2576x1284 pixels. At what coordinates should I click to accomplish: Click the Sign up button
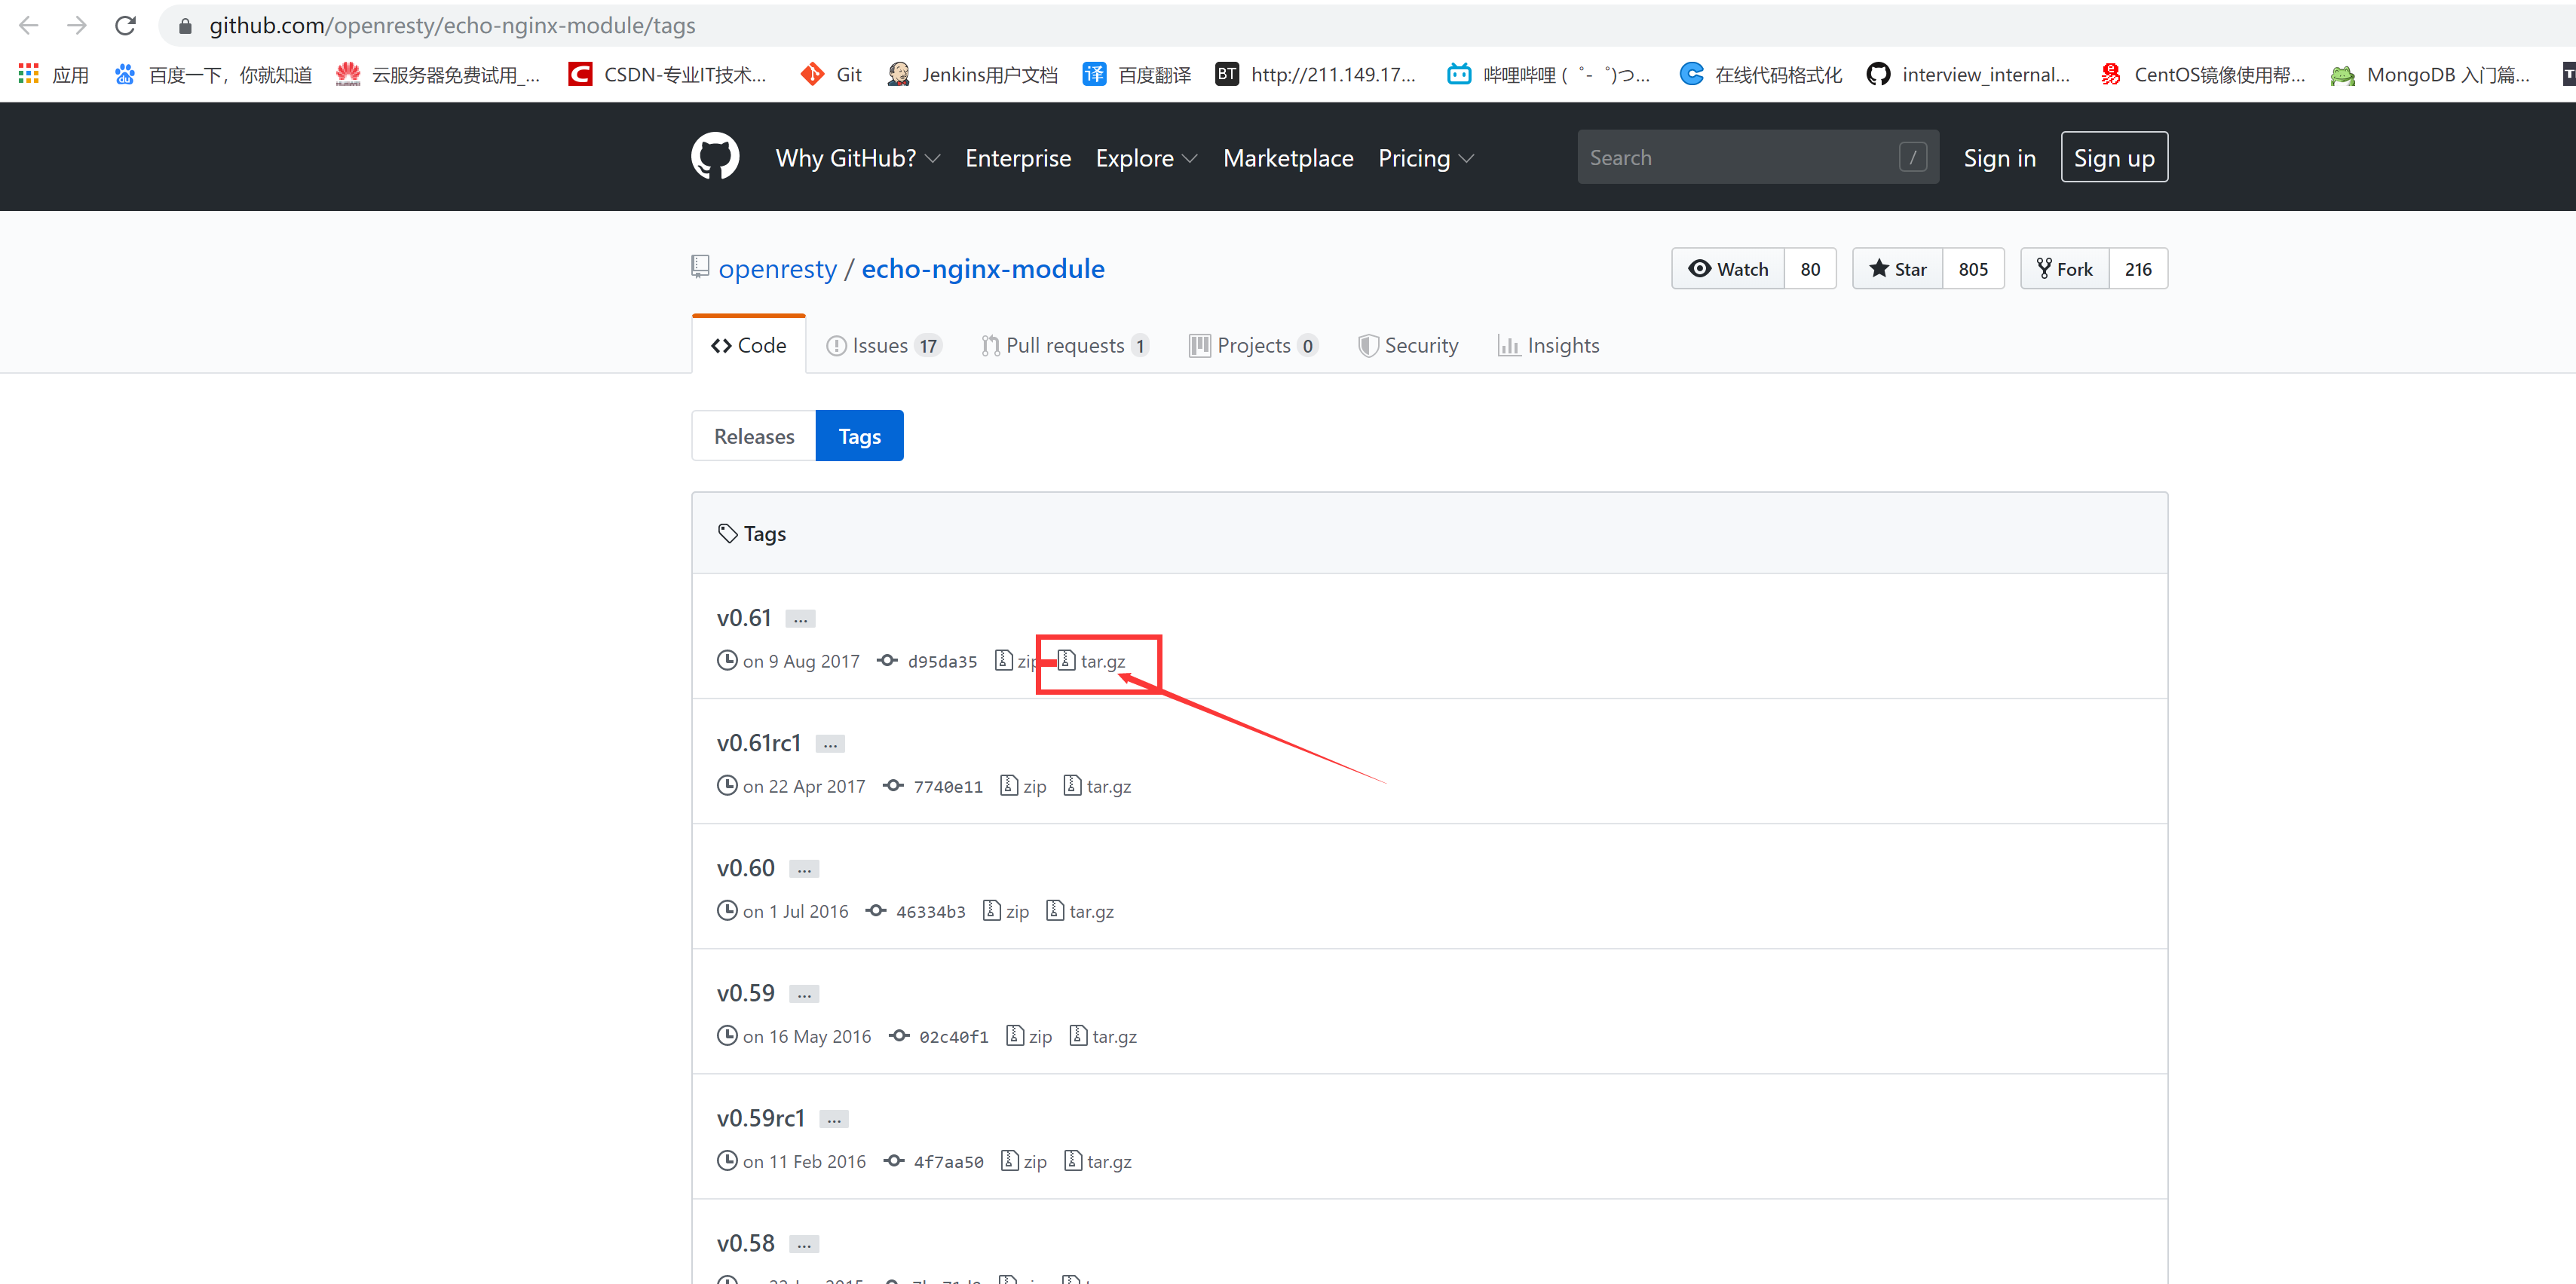coord(2113,158)
